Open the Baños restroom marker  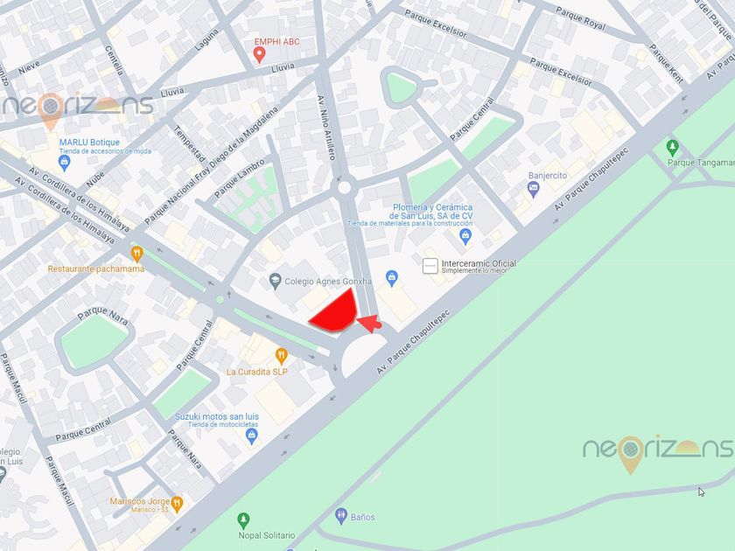click(341, 516)
